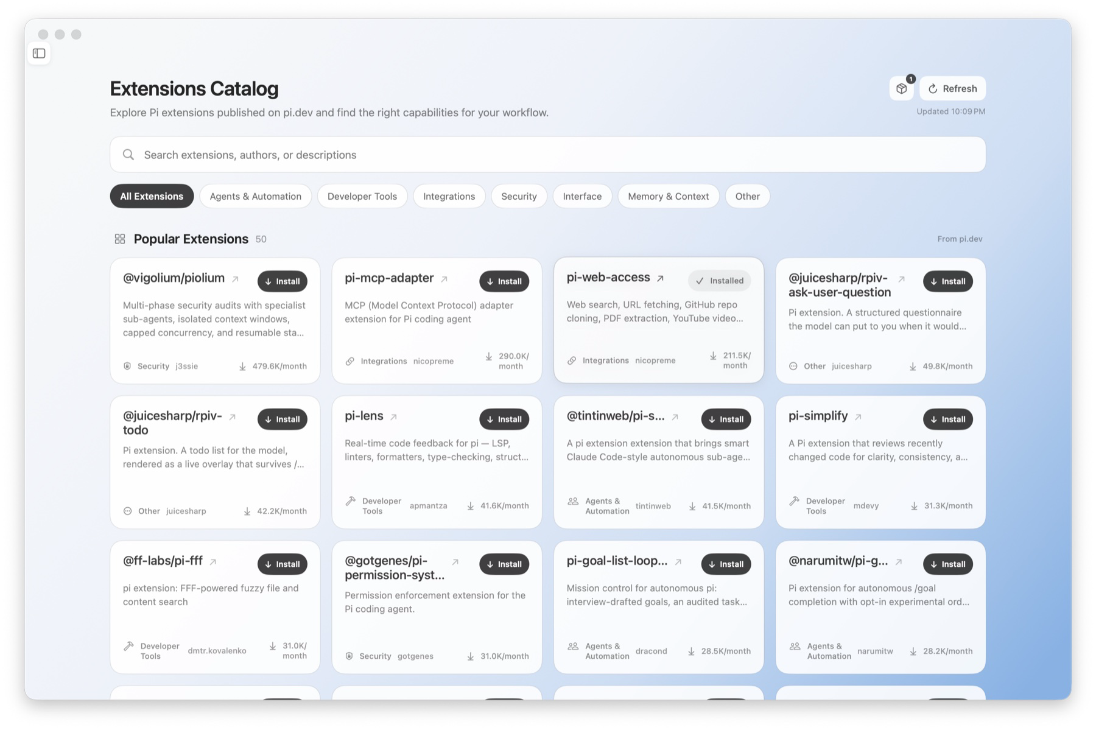Install @gotgenes/pi-permission-syst... extension
Viewport: 1096px width, 730px height.
[x=504, y=564]
